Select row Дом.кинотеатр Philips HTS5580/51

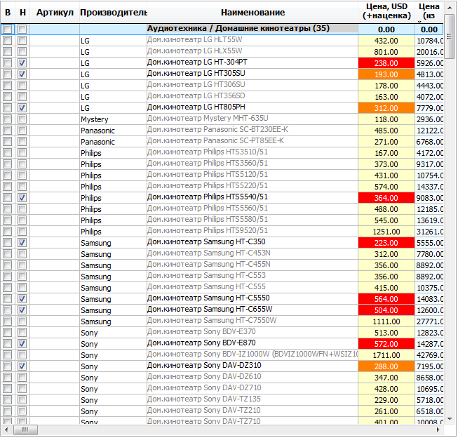[x=222, y=220]
